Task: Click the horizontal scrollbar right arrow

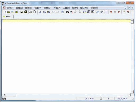Action: [x=129, y=95]
